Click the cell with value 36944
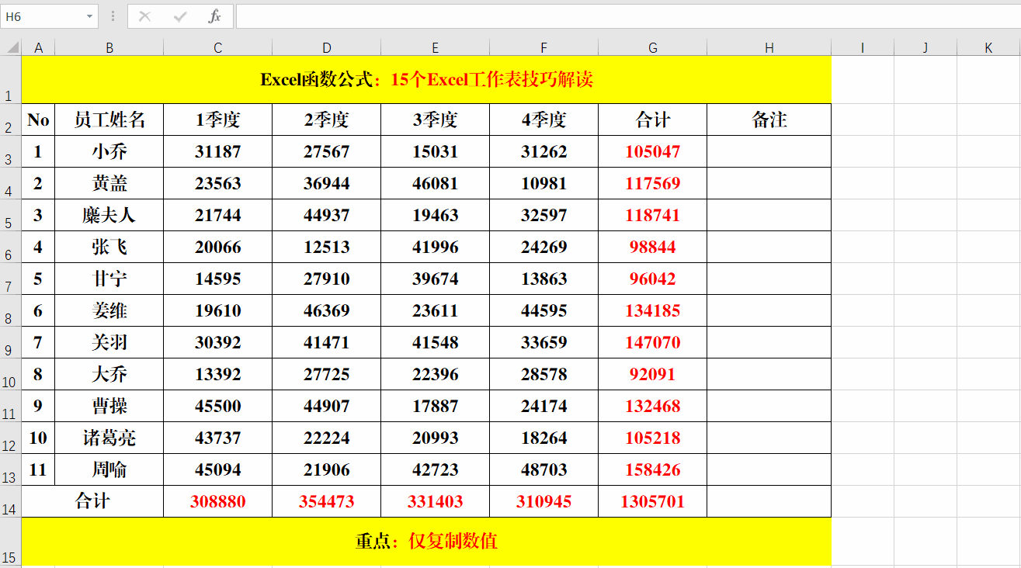 327,184
